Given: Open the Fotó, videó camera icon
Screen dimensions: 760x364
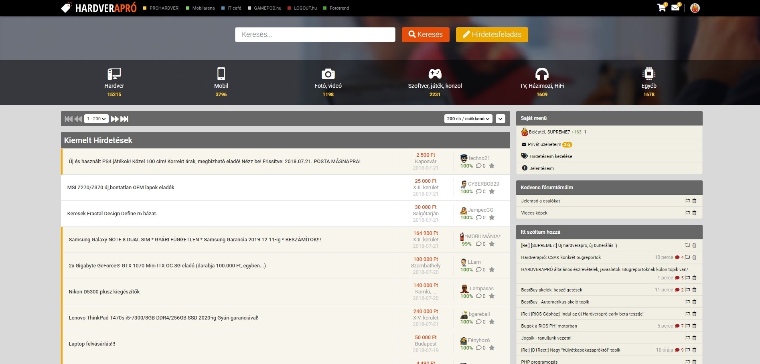Looking at the screenshot, I should pyautogui.click(x=328, y=74).
